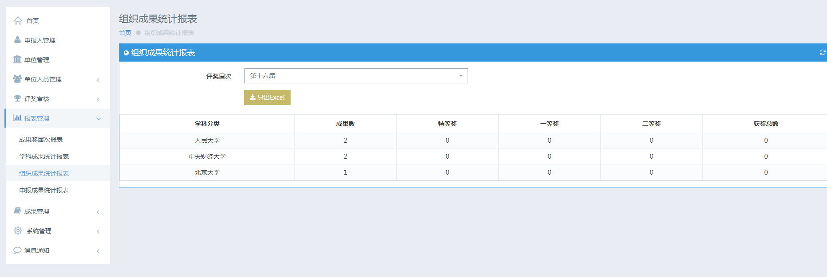This screenshot has height=277, width=827.
Task: Click 二等奖 value in 北京大学 row
Action: click(651, 172)
